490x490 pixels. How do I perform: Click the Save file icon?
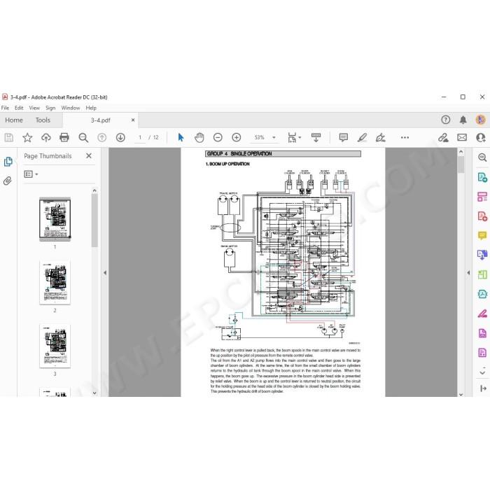pos(8,137)
